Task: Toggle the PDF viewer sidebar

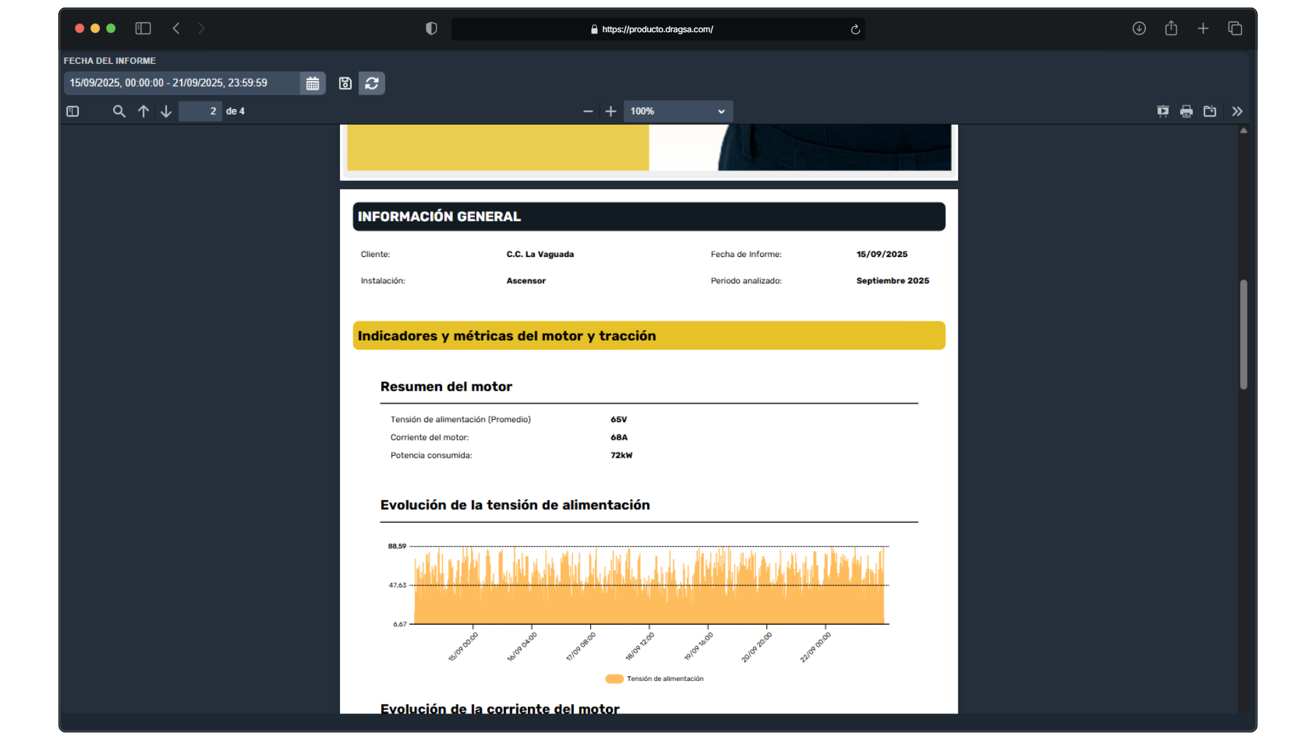Action: [73, 112]
